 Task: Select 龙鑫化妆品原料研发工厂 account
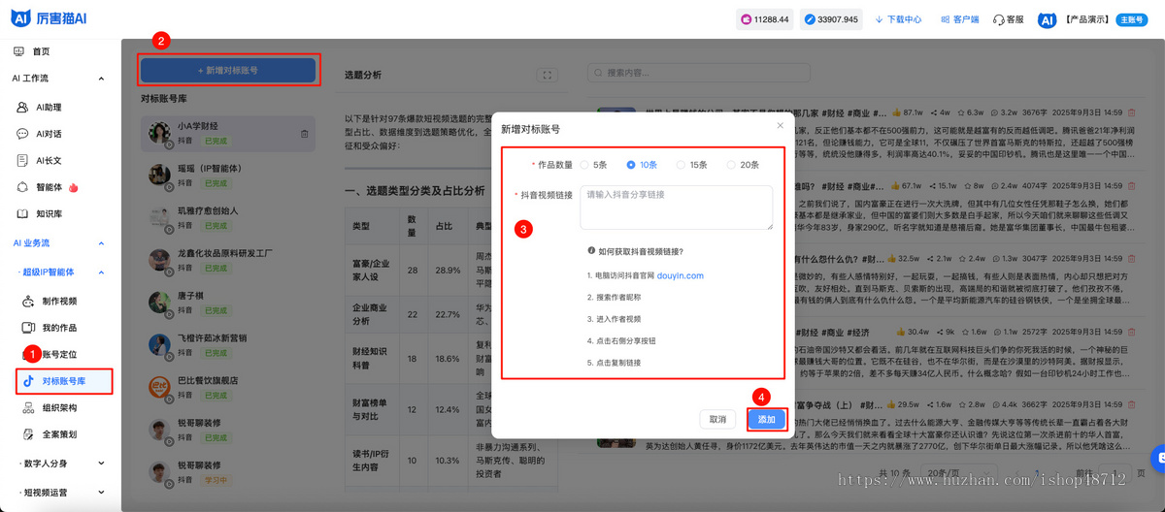(228, 260)
